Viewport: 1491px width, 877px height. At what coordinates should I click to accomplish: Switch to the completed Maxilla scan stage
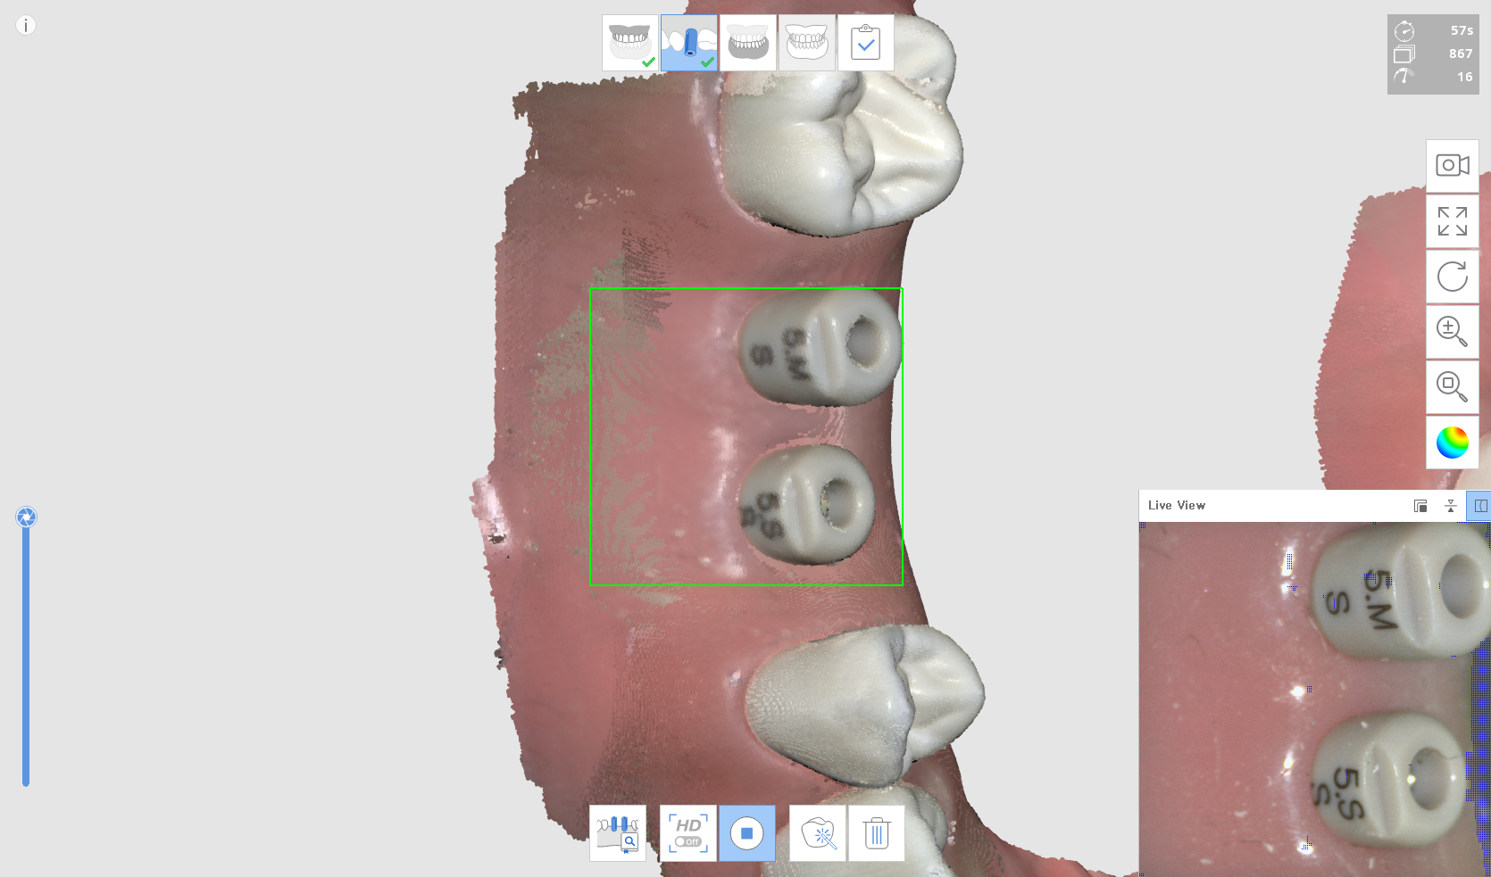tap(629, 42)
